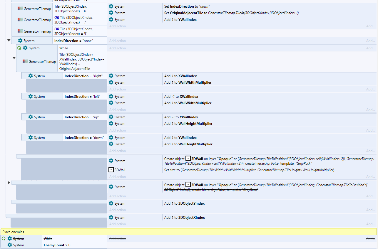Click System gear icon beside Add 1 to 3DObjectYIndex
This screenshot has width=378, height=249.
point(111,203)
